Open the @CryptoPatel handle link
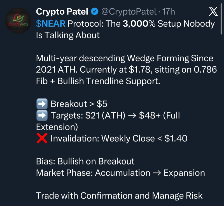Screen dimensions: 224x206 coord(129,12)
